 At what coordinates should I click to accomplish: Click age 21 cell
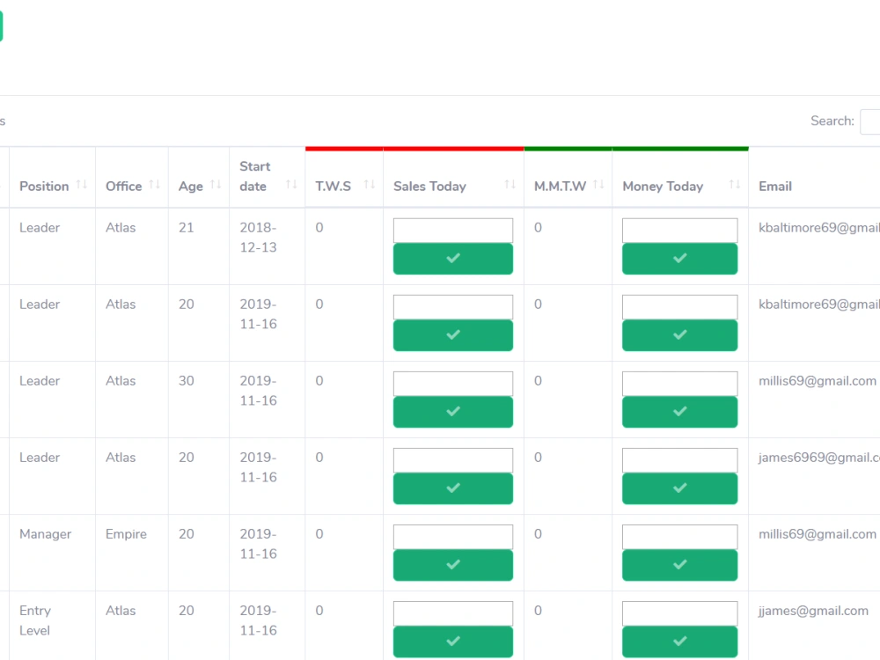[x=187, y=228]
